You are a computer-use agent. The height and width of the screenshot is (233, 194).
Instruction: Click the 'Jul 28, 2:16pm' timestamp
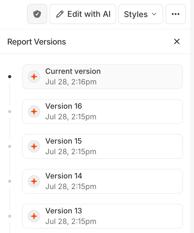71,82
